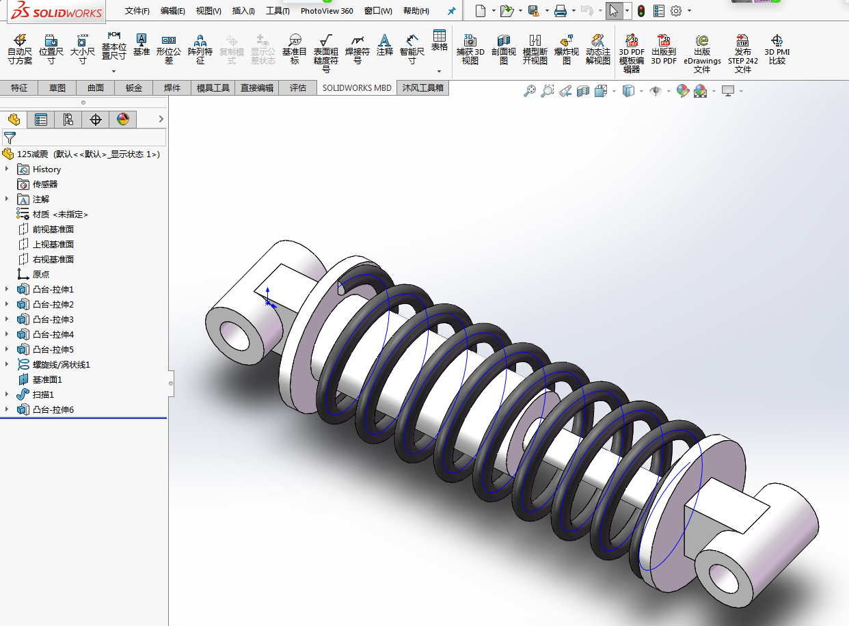Viewport: 849px width, 626px height.
Task: Switch to the 草图 (Sketch) tab
Action: click(57, 87)
